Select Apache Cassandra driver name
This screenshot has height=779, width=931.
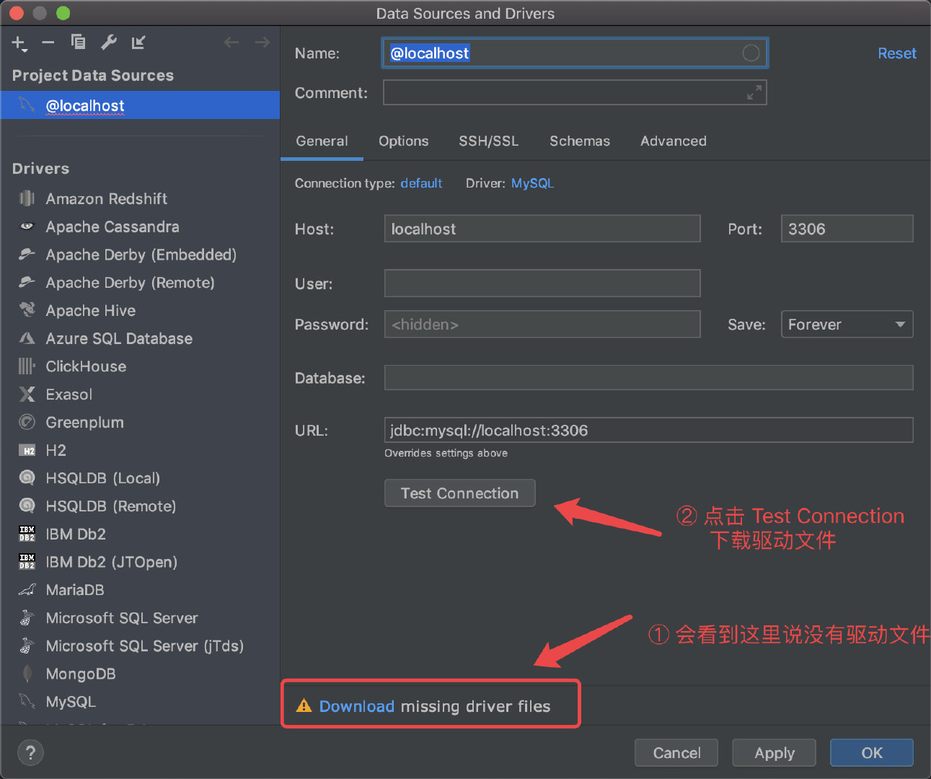(x=112, y=226)
